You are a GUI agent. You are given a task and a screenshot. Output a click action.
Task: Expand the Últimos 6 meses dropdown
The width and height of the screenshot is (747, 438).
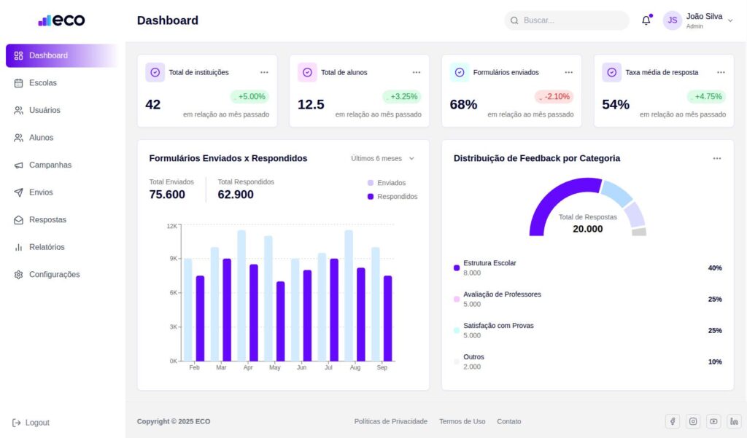click(x=382, y=158)
